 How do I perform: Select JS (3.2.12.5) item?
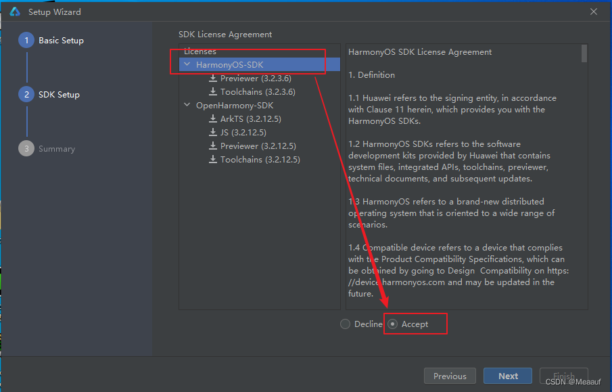tap(243, 133)
